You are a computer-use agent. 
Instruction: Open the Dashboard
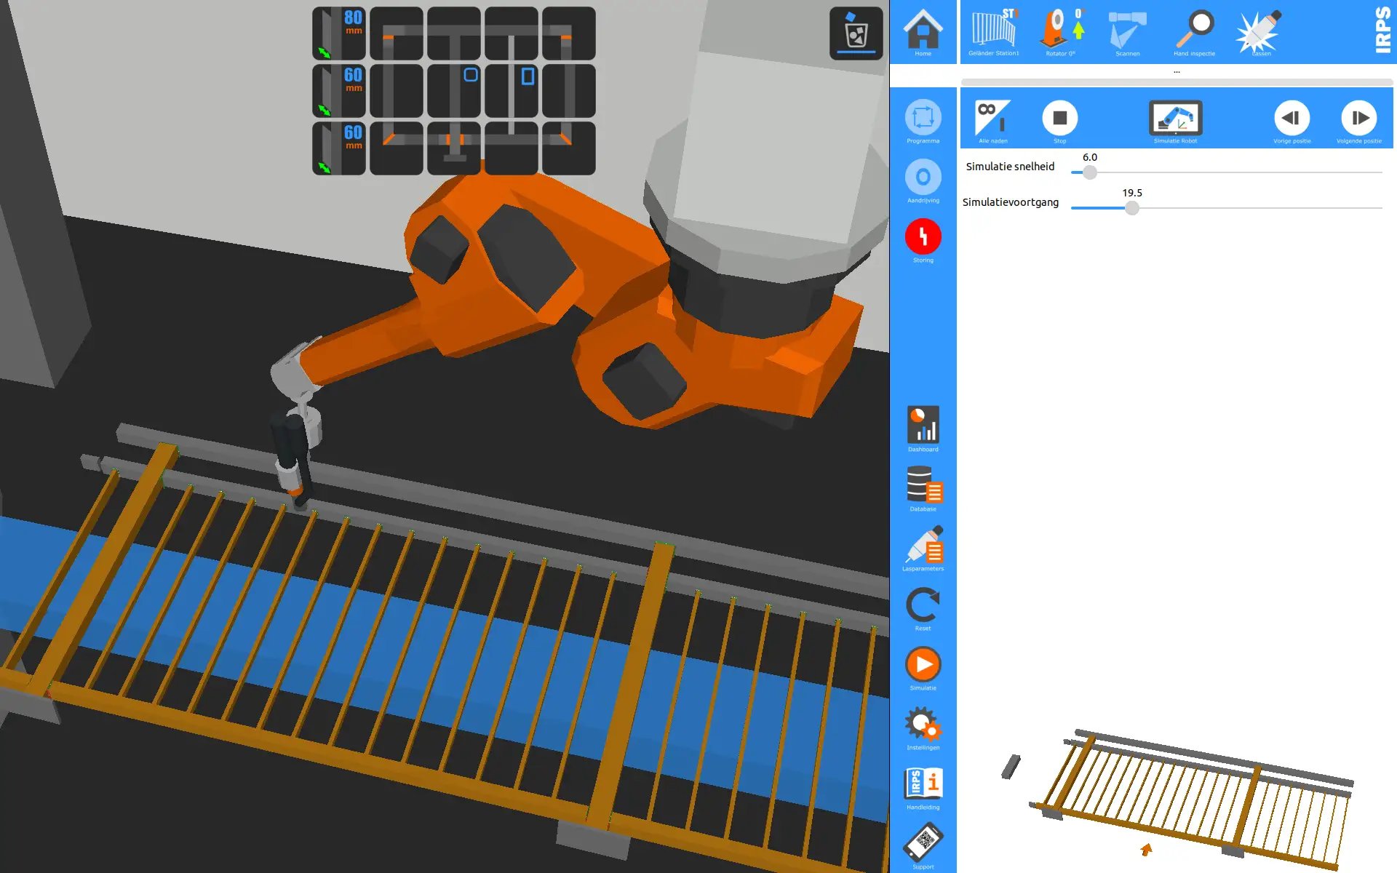click(923, 428)
